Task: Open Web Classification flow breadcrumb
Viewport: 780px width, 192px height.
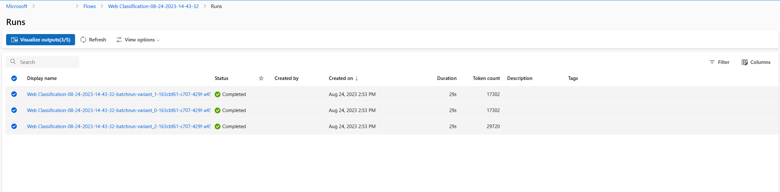Action: pyautogui.click(x=153, y=6)
